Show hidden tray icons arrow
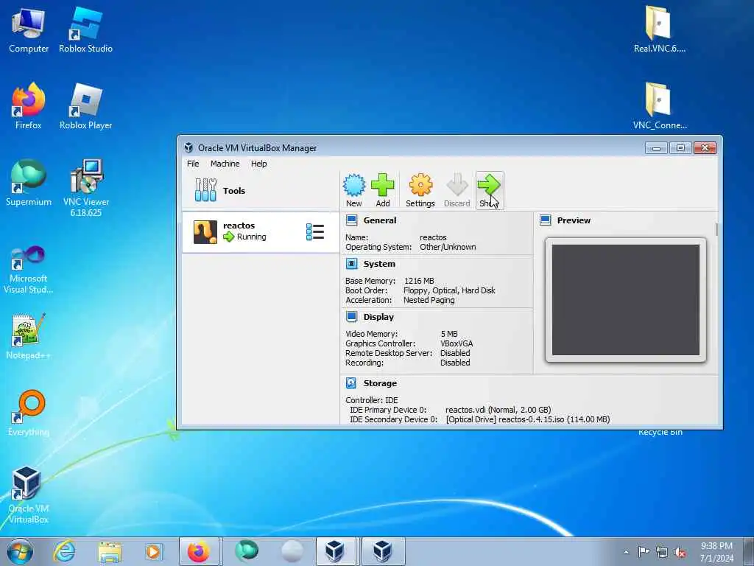Screen dimensions: 754x566 click(626, 552)
